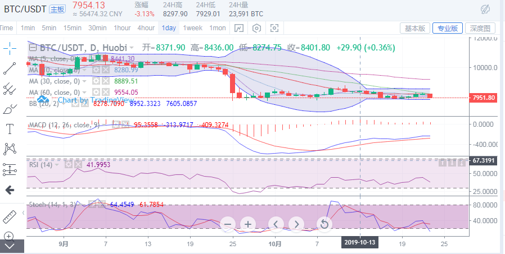The width and height of the screenshot is (505, 254).
Task: Expand BTC/USDT, D, Huobi title dropdown
Action: (x=132, y=48)
